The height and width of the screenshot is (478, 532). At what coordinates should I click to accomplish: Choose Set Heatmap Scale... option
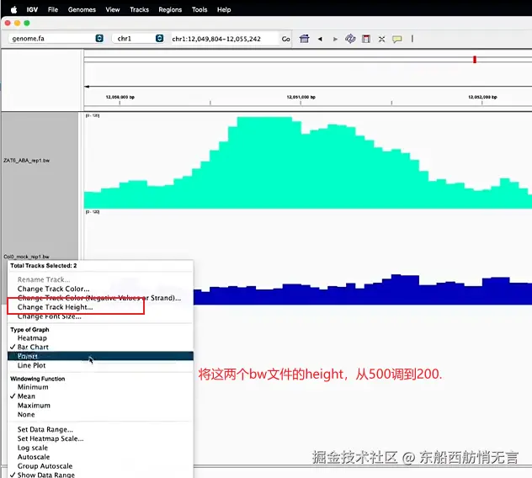click(x=51, y=438)
